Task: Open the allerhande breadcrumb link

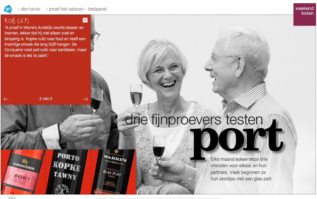Action: [x=30, y=9]
